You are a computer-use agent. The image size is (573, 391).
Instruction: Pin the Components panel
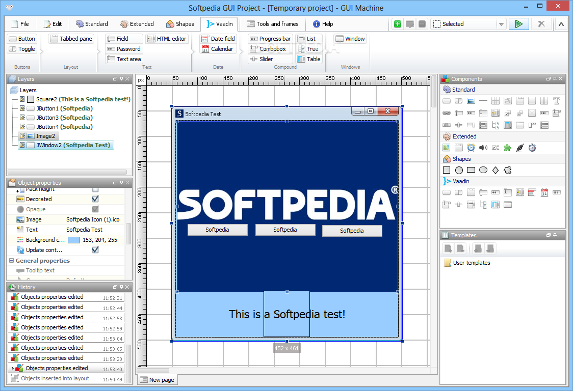(x=555, y=79)
